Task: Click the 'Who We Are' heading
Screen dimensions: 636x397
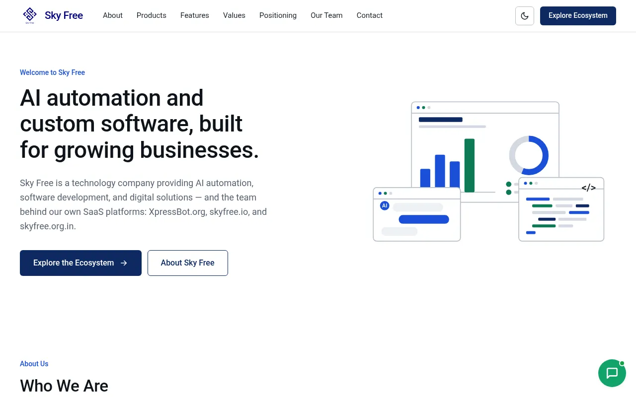Action: tap(64, 386)
